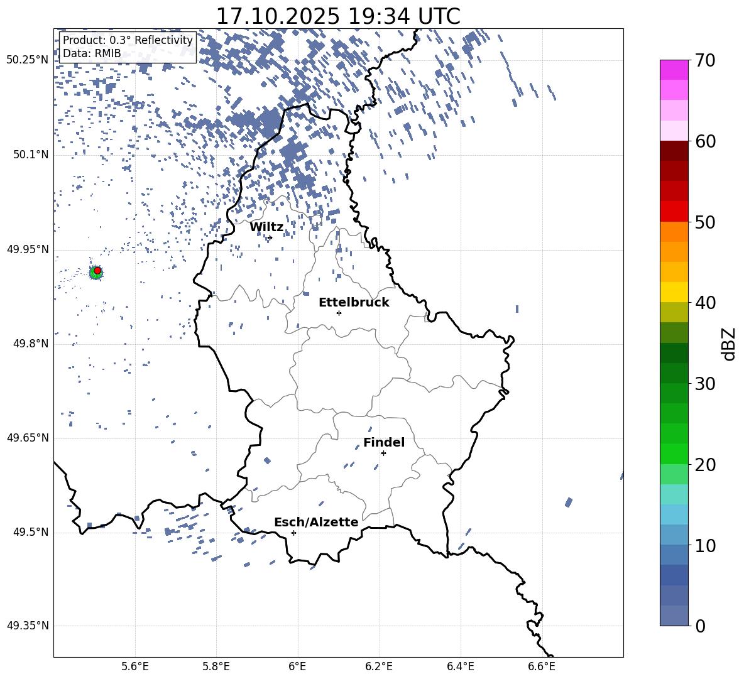Click the 49.5°N latitude label

click(31, 532)
